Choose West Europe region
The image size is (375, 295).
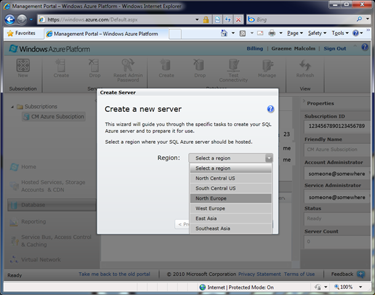click(x=231, y=208)
